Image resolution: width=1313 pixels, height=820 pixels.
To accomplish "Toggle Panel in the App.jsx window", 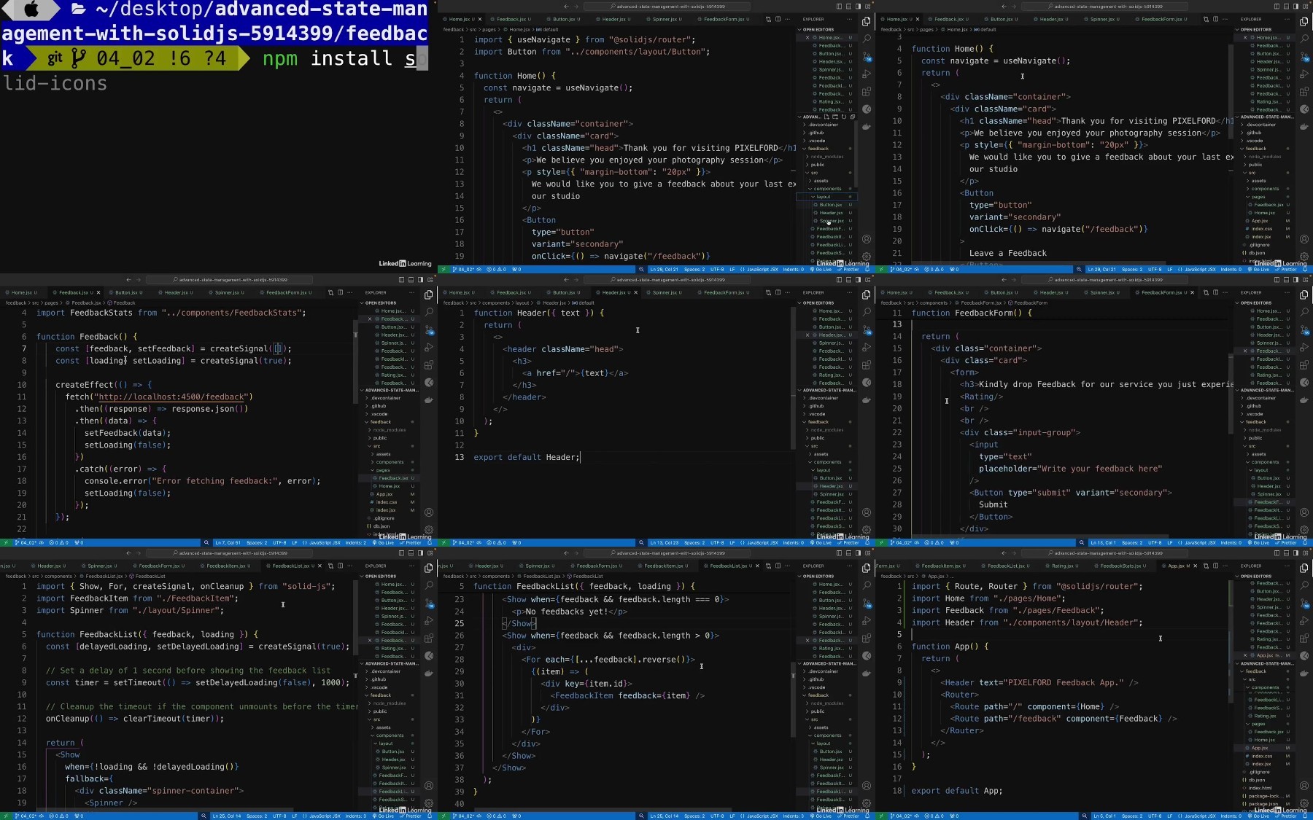I will coord(1286,552).
